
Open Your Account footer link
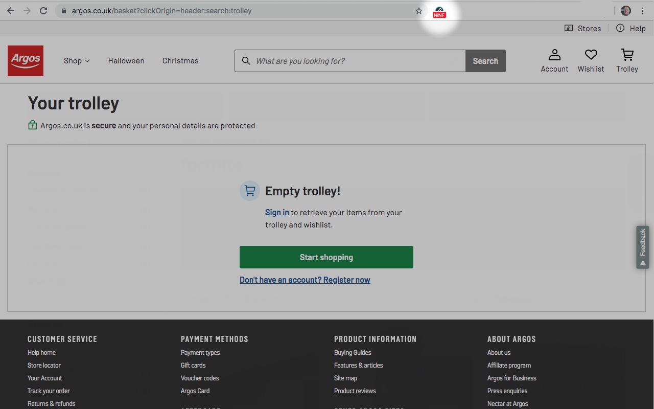[x=44, y=378]
